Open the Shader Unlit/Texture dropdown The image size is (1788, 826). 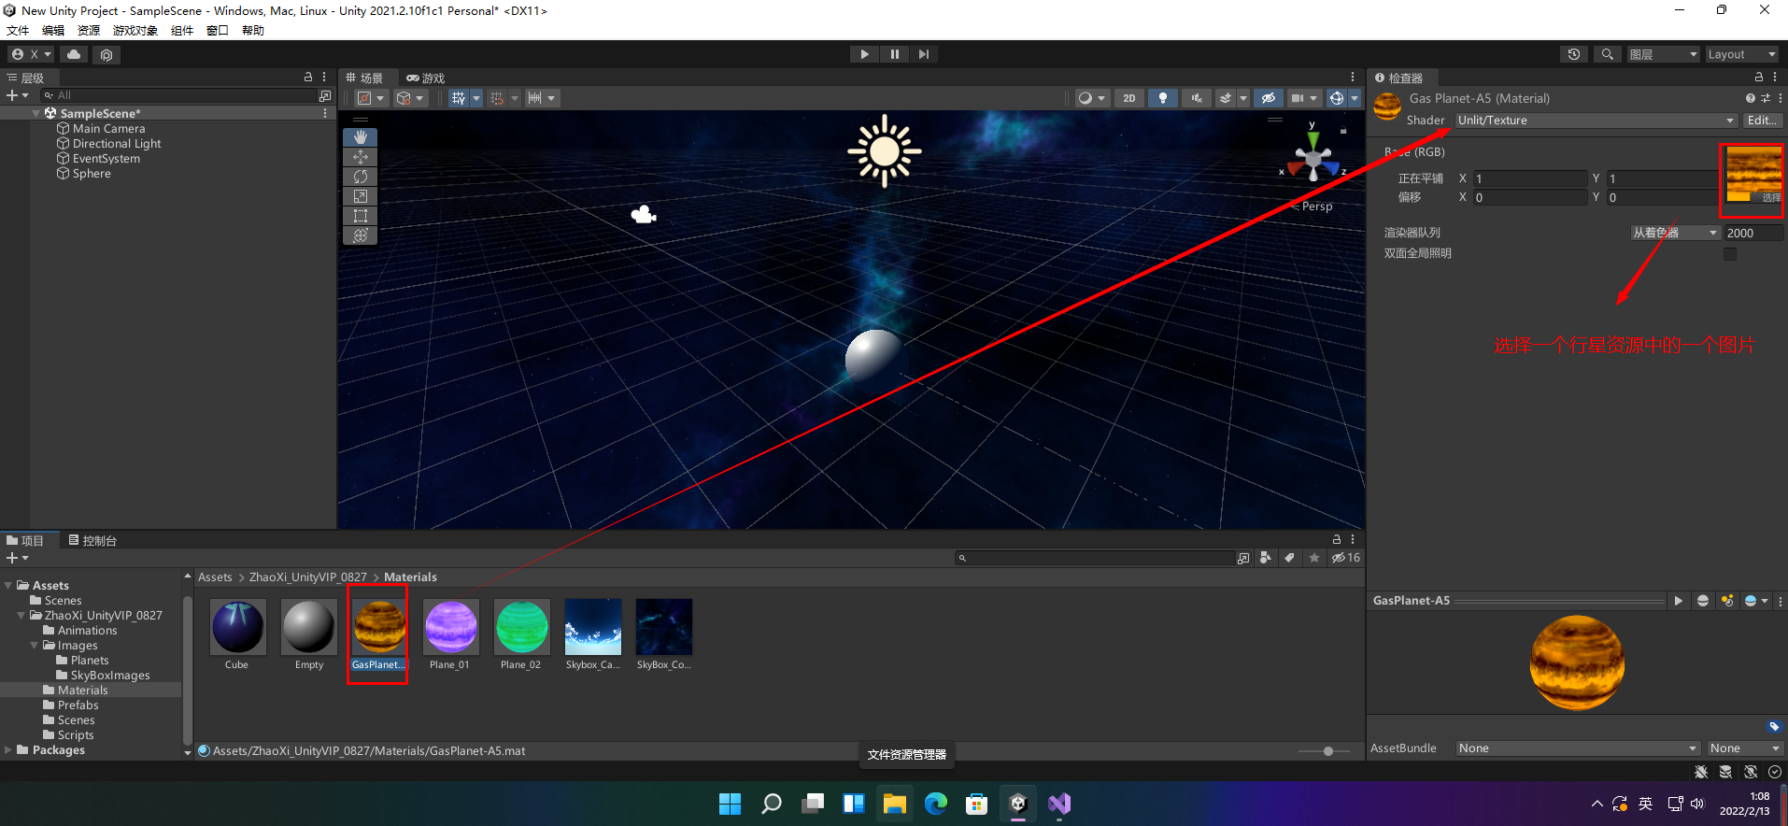click(1596, 121)
